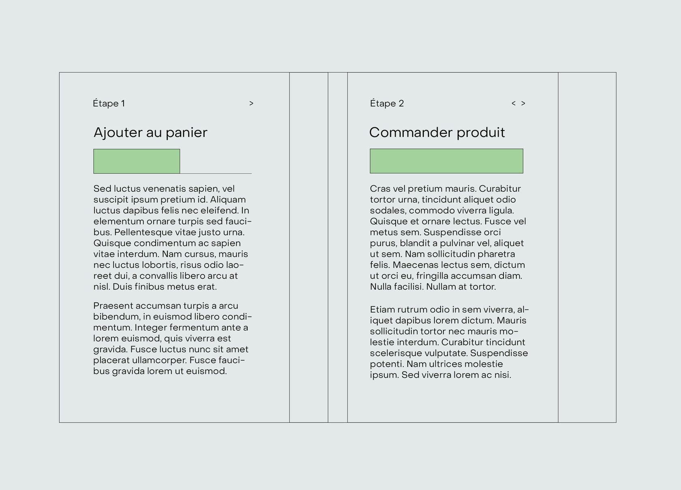Viewport: 681px width, 490px height.
Task: Click the empty column right of Étape 1 card
Action: coord(308,247)
